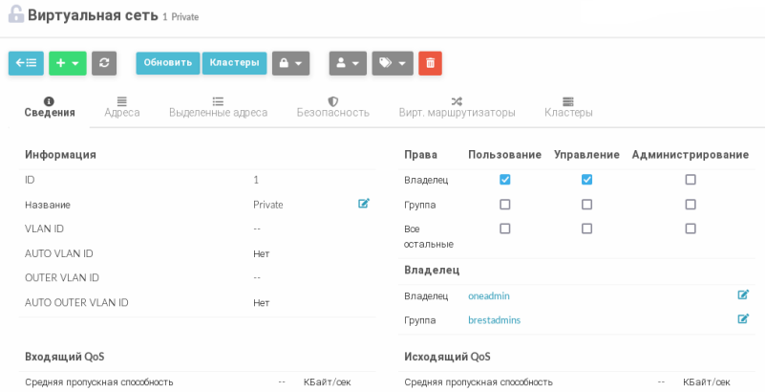This screenshot has height=392, width=766.
Task: Open the brestadmins group link
Action: (x=494, y=320)
